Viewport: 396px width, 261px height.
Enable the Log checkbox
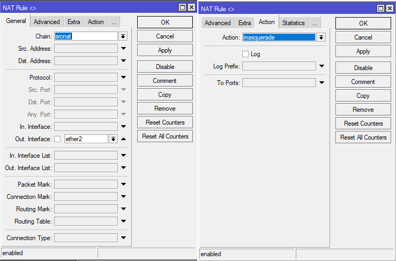(x=245, y=54)
